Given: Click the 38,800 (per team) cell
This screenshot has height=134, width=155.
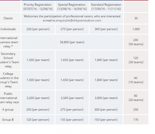Looking at the screenshot, I should pos(72,42).
